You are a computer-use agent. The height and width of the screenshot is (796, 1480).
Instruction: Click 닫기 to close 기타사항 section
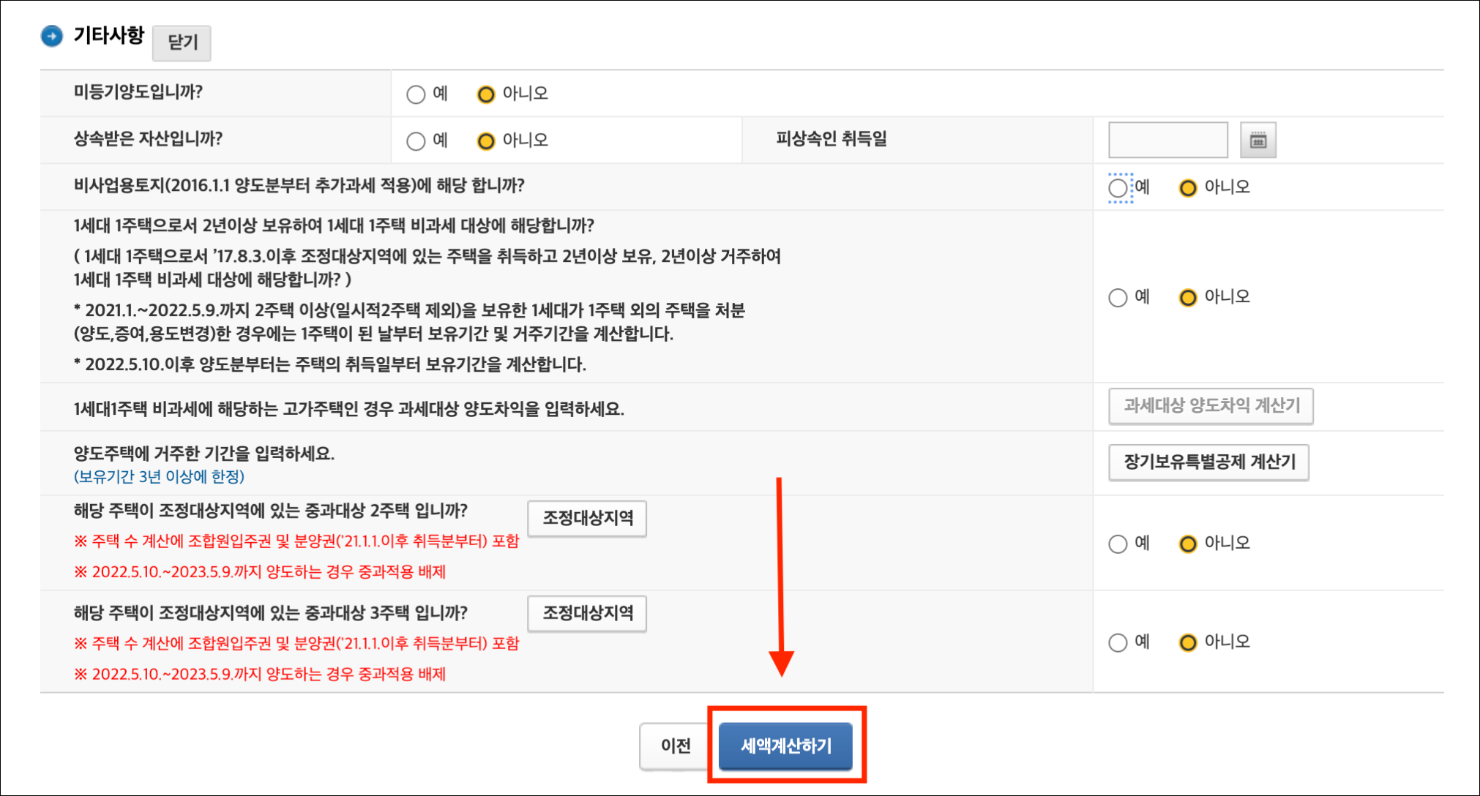point(182,42)
